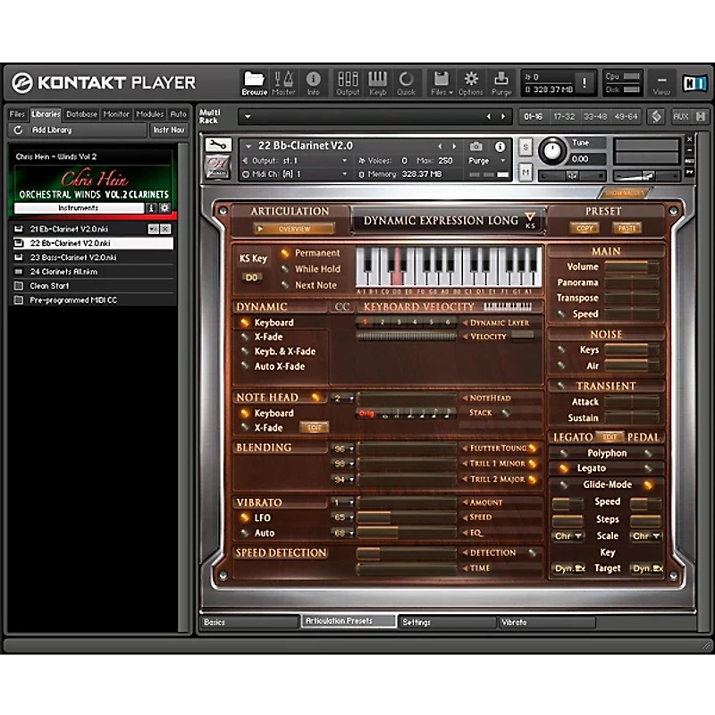Open Note Head value dropdown

point(351,399)
